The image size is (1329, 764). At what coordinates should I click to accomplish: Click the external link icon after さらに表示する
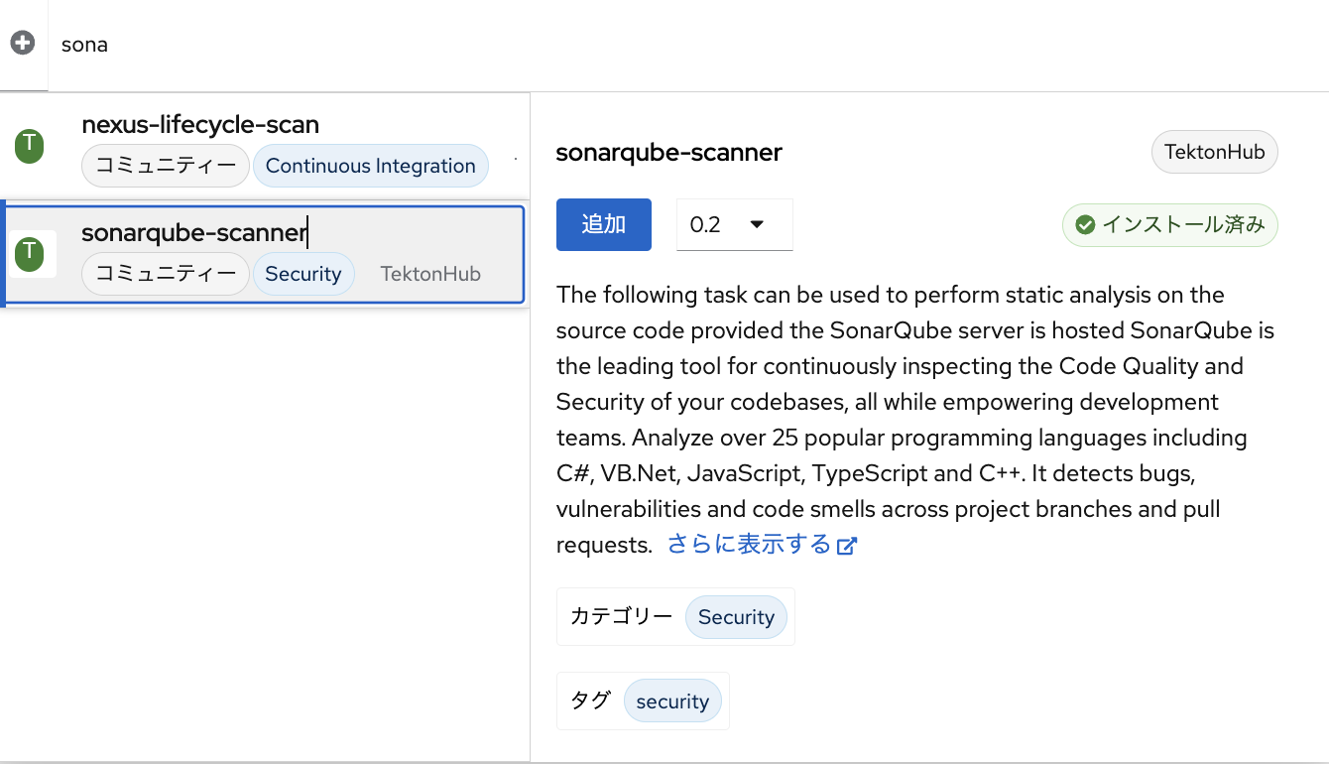click(846, 546)
